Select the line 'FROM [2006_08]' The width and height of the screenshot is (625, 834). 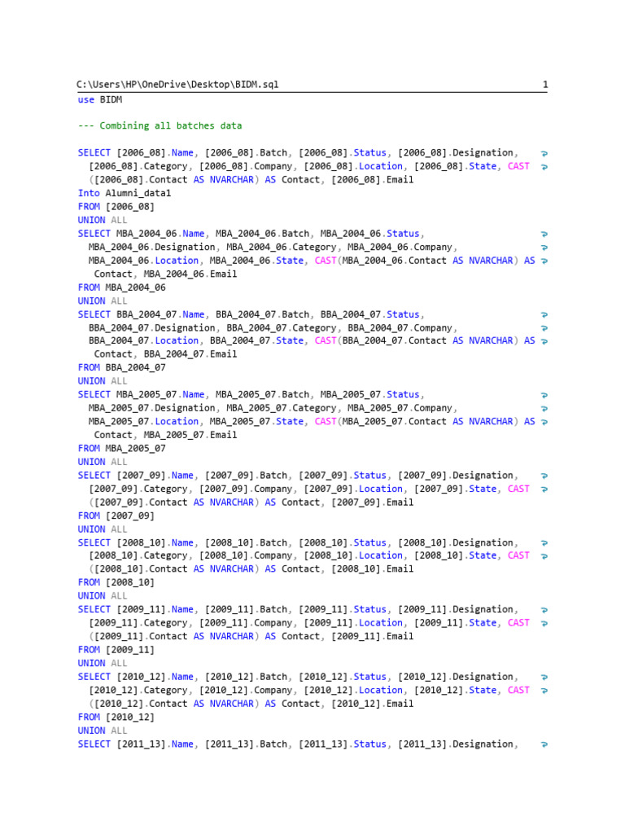pos(116,206)
